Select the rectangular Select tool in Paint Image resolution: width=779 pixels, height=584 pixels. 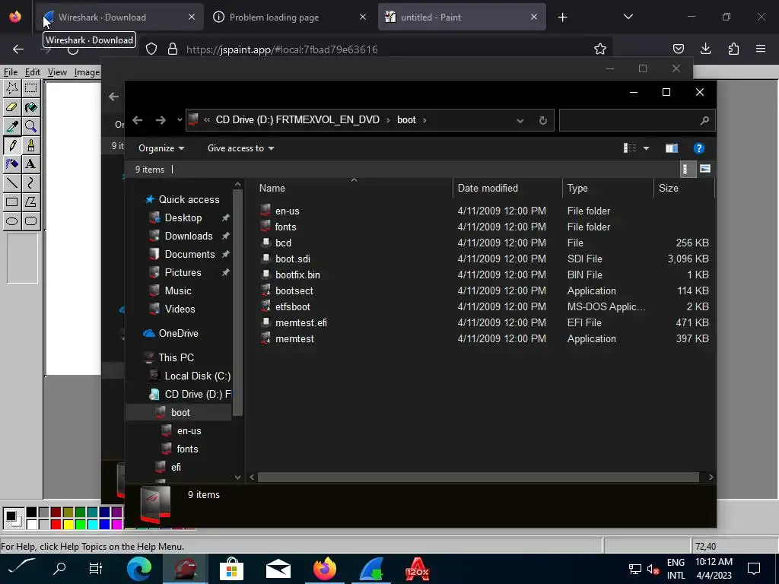[30, 88]
